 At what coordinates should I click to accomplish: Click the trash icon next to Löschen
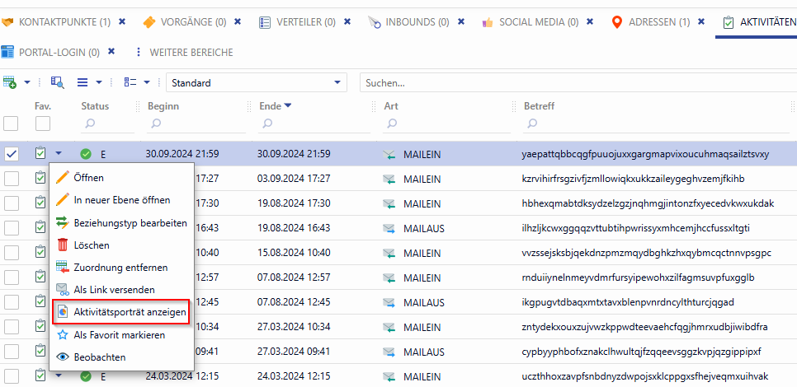coord(62,245)
